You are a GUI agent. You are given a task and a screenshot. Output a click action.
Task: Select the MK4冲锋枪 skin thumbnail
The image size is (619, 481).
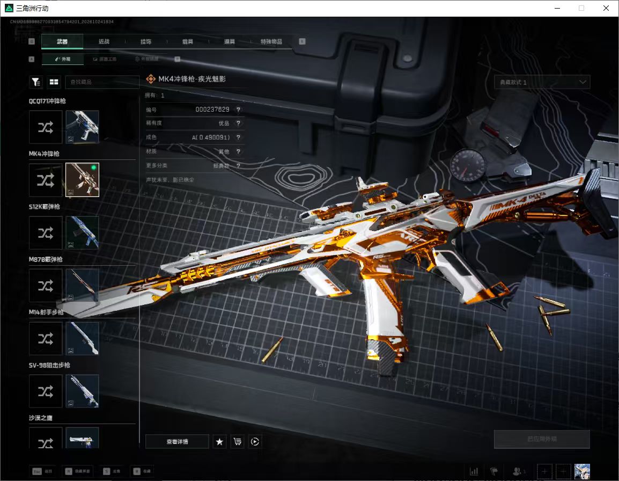coord(82,180)
